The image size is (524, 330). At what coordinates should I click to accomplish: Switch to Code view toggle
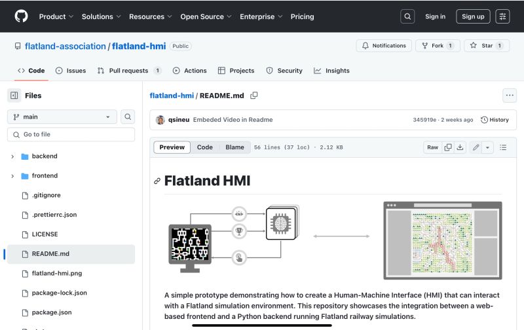pyautogui.click(x=205, y=147)
